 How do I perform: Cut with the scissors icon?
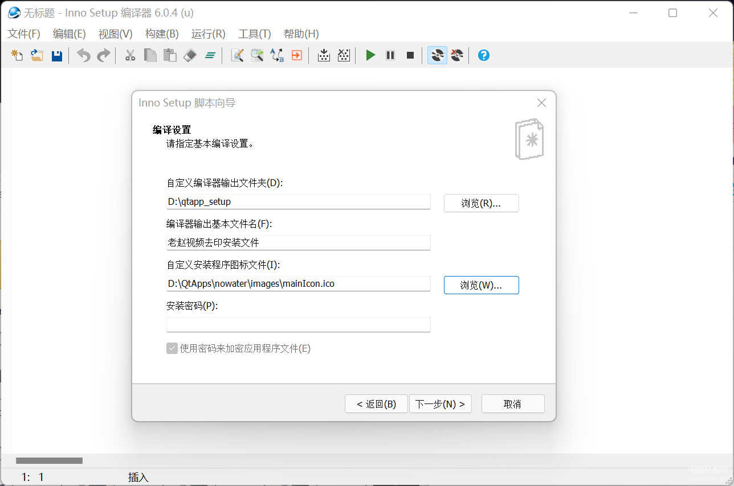(x=130, y=55)
